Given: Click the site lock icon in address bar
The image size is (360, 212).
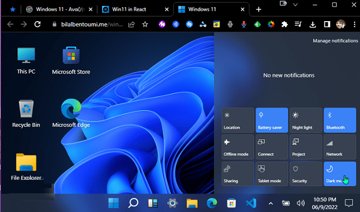Looking at the screenshot, I should [x=54, y=24].
